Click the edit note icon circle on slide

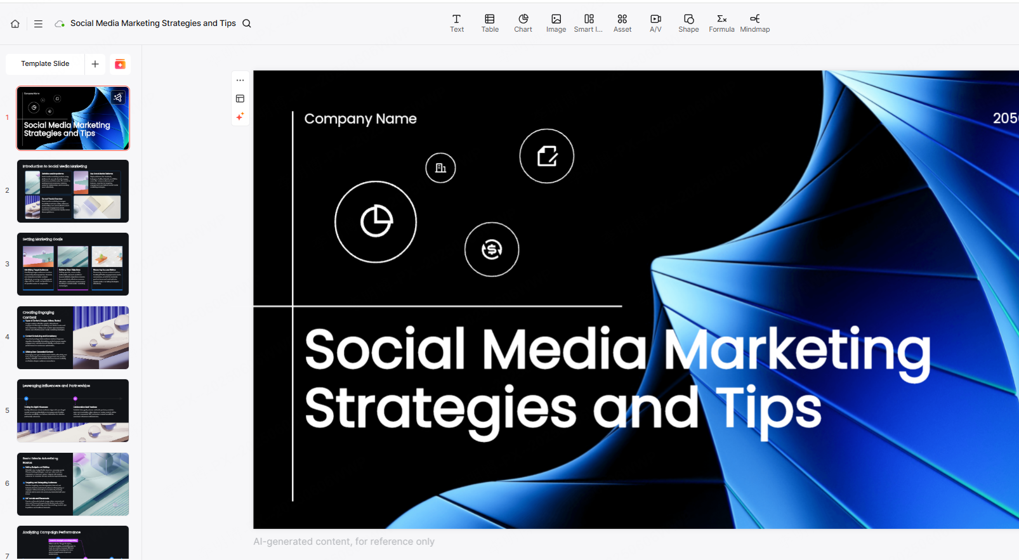[x=547, y=156]
